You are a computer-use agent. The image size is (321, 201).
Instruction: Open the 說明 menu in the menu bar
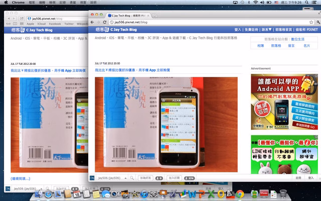93,3
